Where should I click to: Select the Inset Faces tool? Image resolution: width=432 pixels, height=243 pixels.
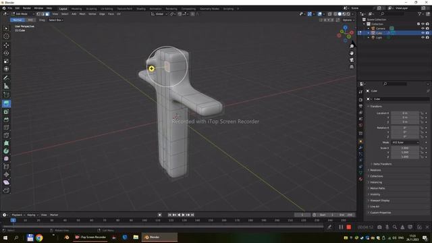coord(6,111)
